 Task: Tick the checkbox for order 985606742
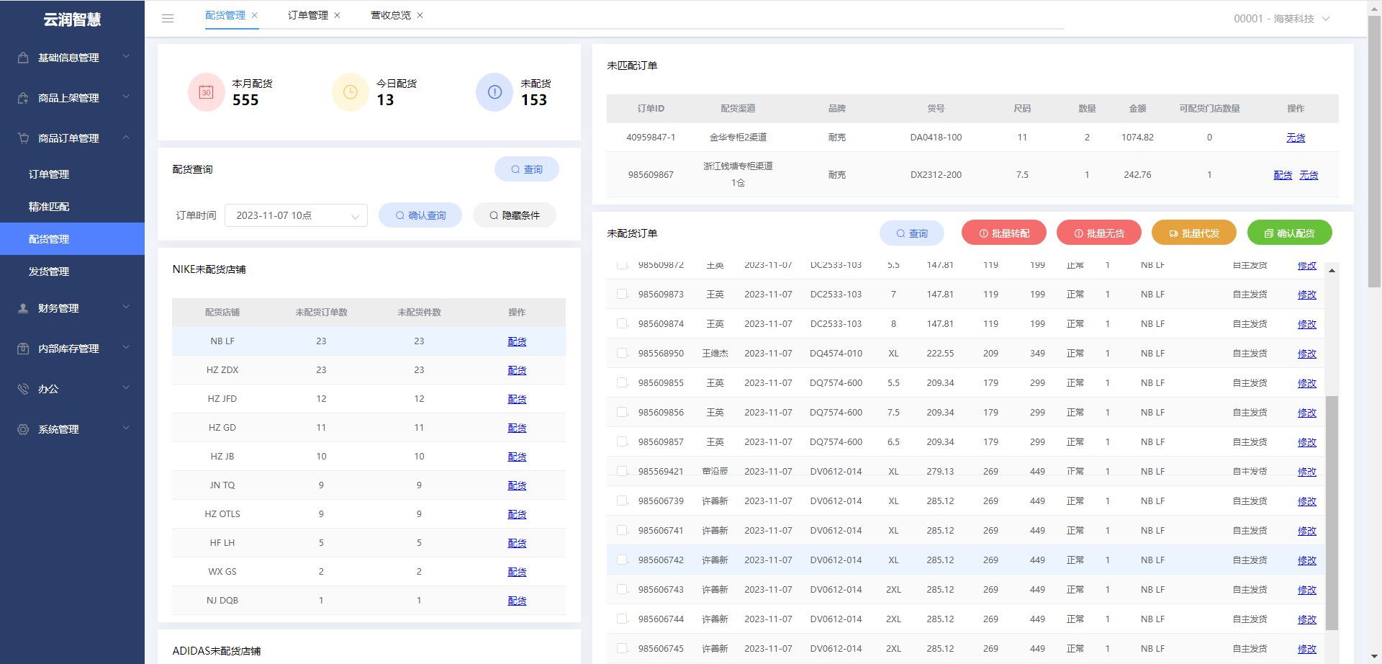click(x=622, y=560)
